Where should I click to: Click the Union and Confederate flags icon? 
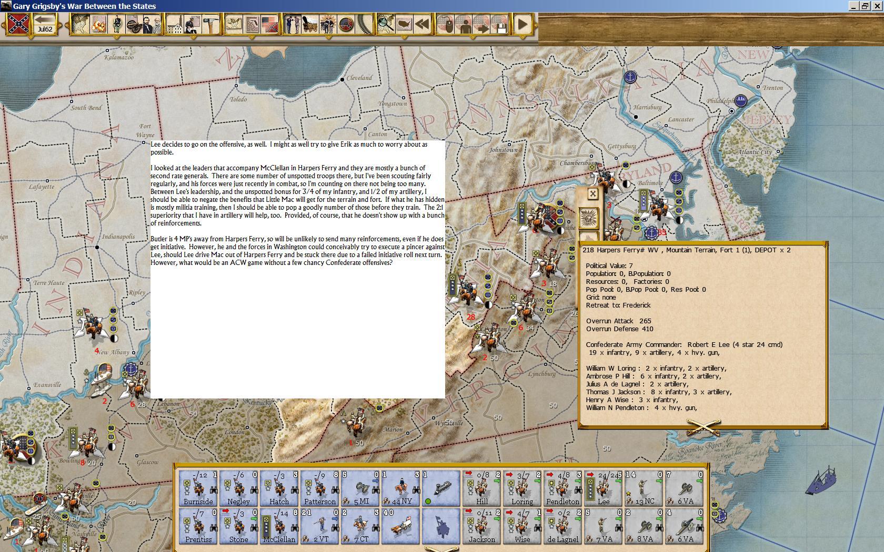269,24
